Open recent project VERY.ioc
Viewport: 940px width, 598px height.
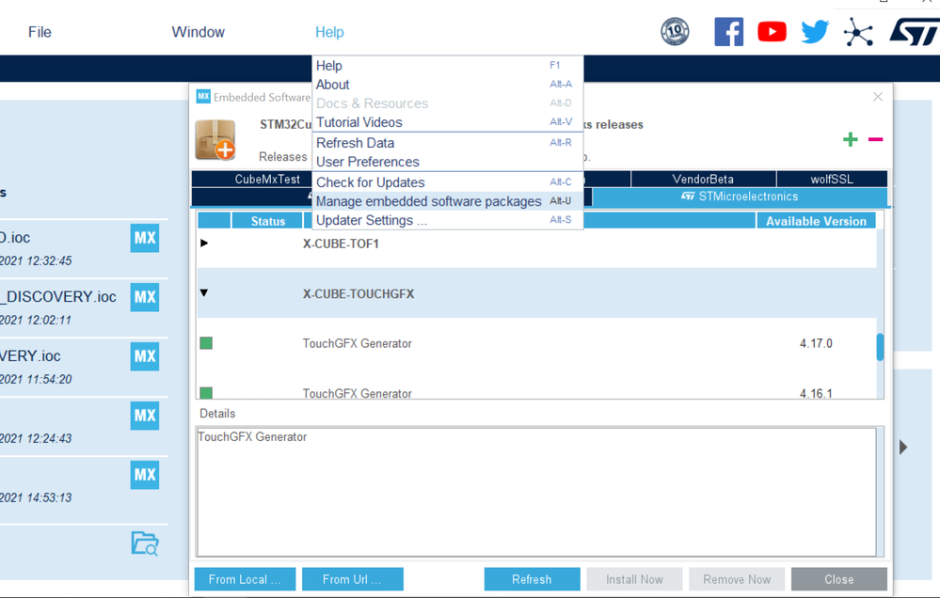(30, 356)
